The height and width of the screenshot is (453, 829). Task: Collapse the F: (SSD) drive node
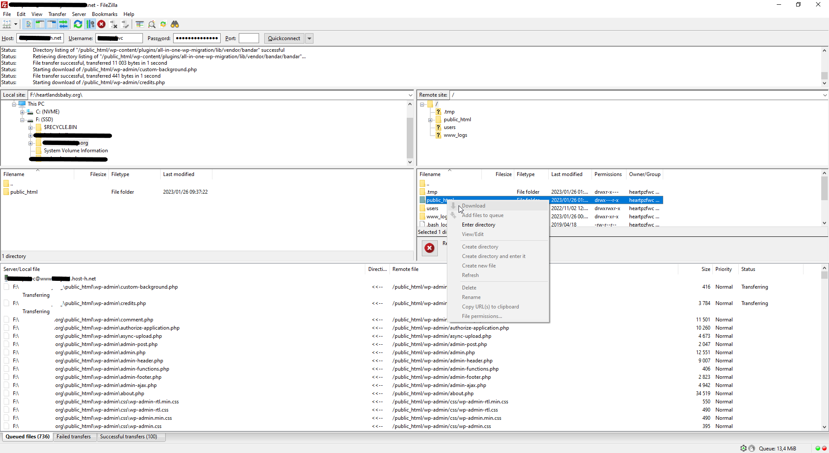[22, 120]
